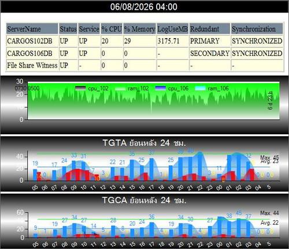Screen dimensions: 289x249
Task: Click the TGCA chart Avg. 22 label
Action: coord(269,223)
